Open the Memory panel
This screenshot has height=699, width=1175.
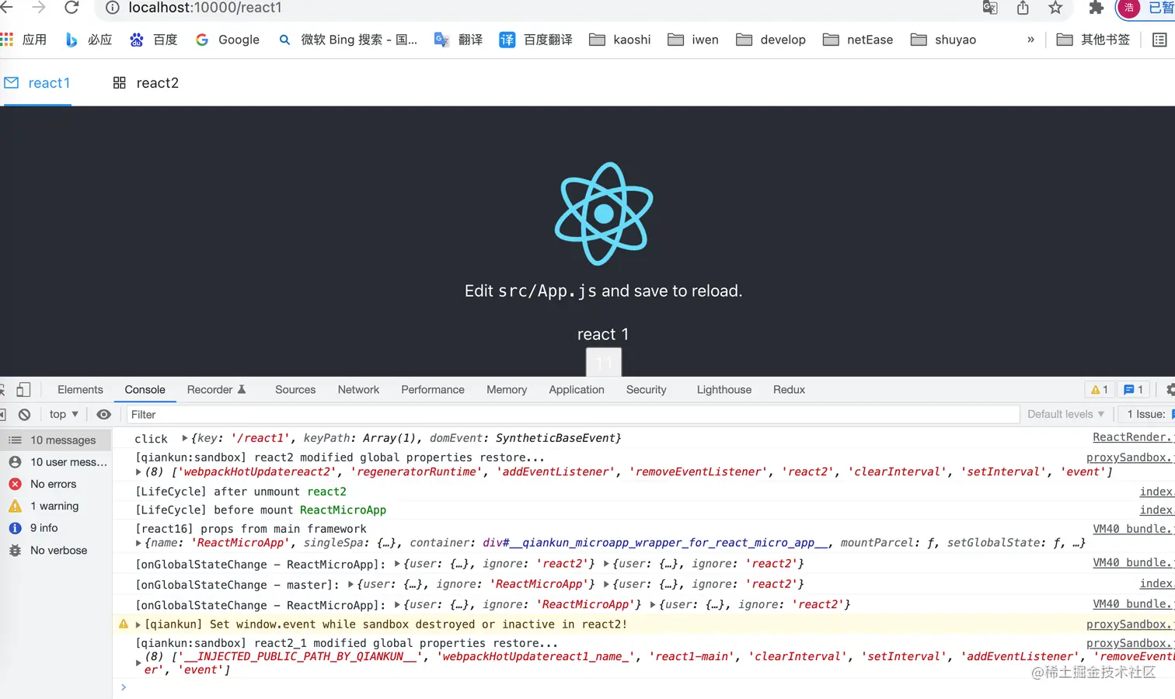pyautogui.click(x=507, y=390)
